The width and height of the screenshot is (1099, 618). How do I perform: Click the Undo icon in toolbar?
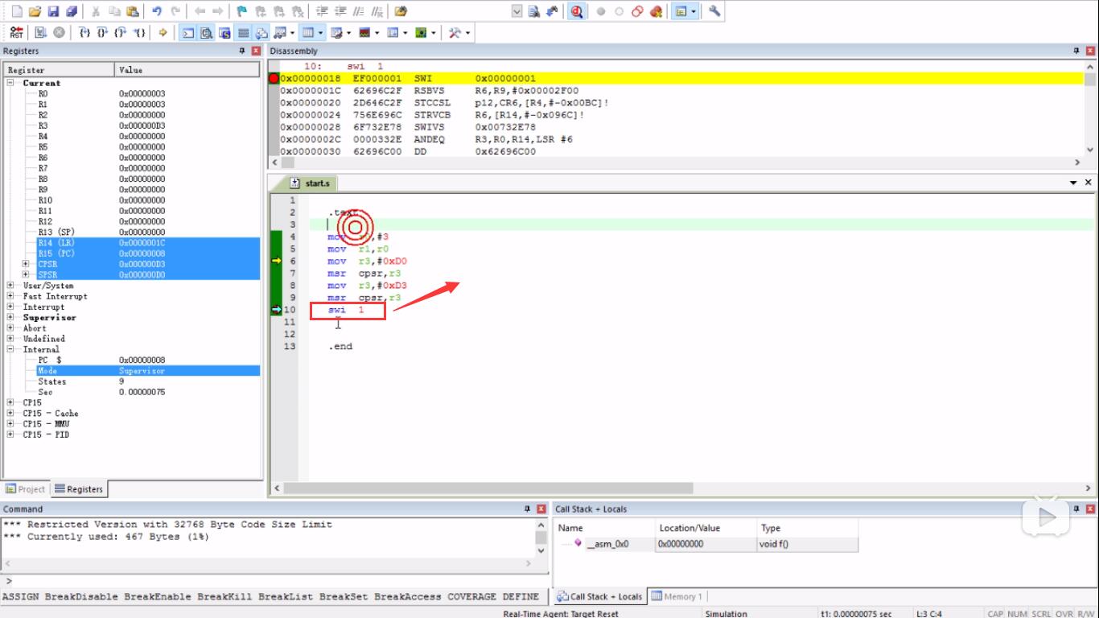[x=157, y=11]
